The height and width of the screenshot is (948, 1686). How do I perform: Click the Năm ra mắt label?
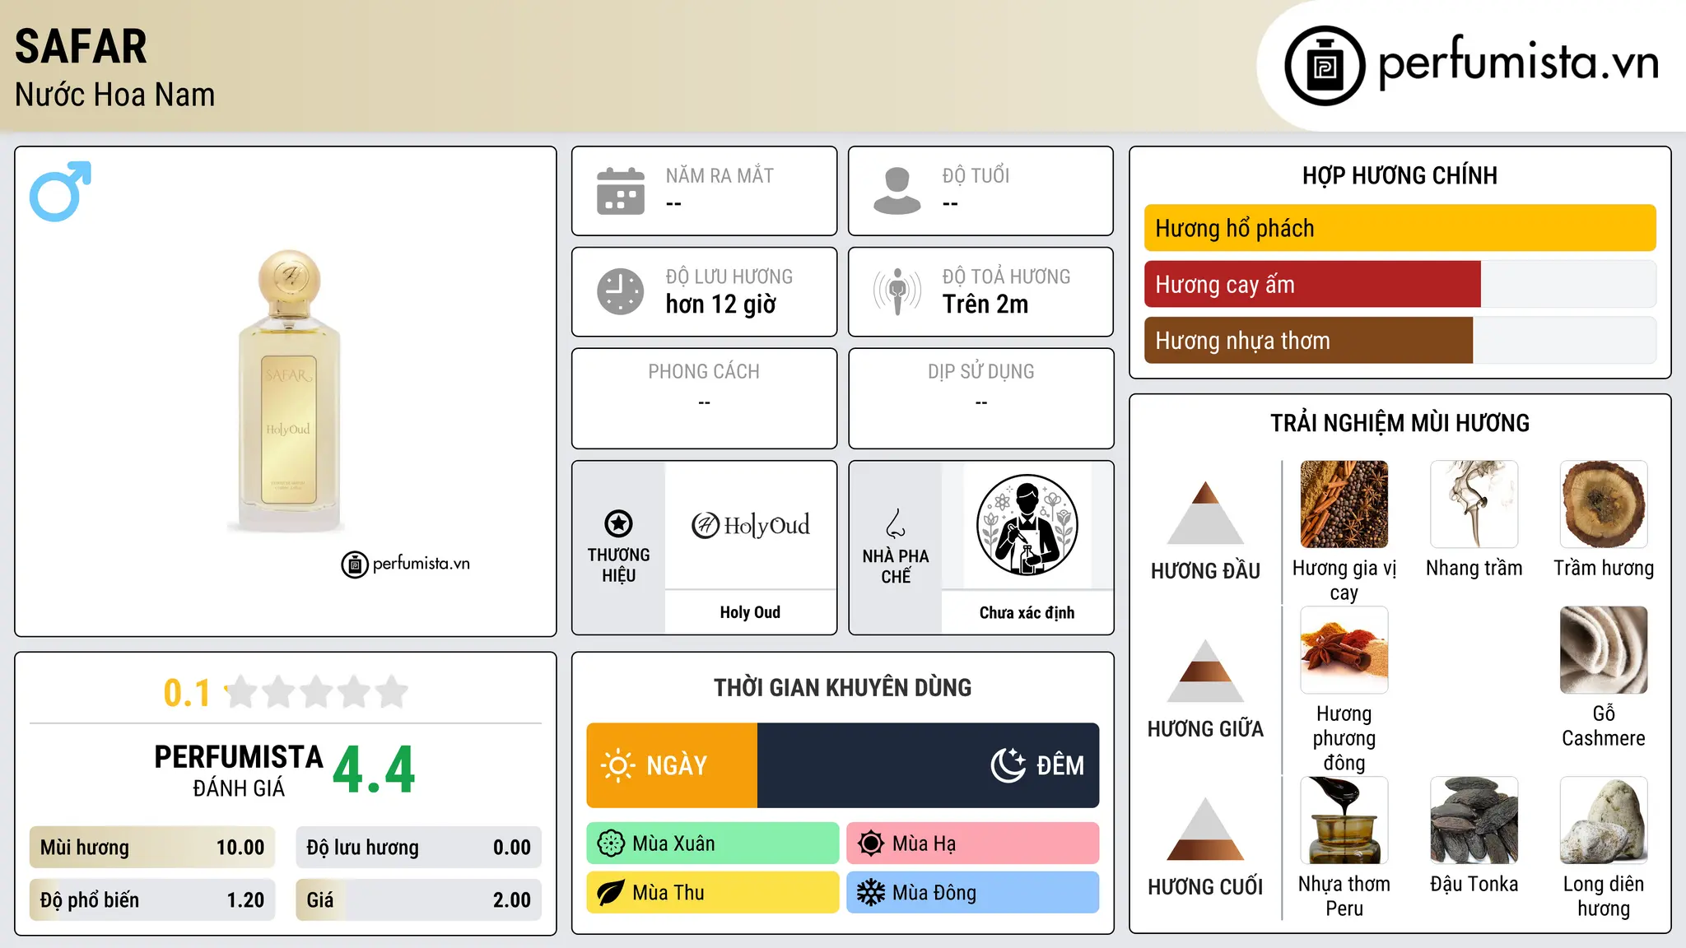720,175
